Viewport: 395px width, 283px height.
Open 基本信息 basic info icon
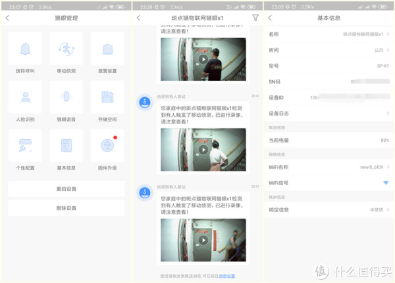pyautogui.click(x=66, y=146)
